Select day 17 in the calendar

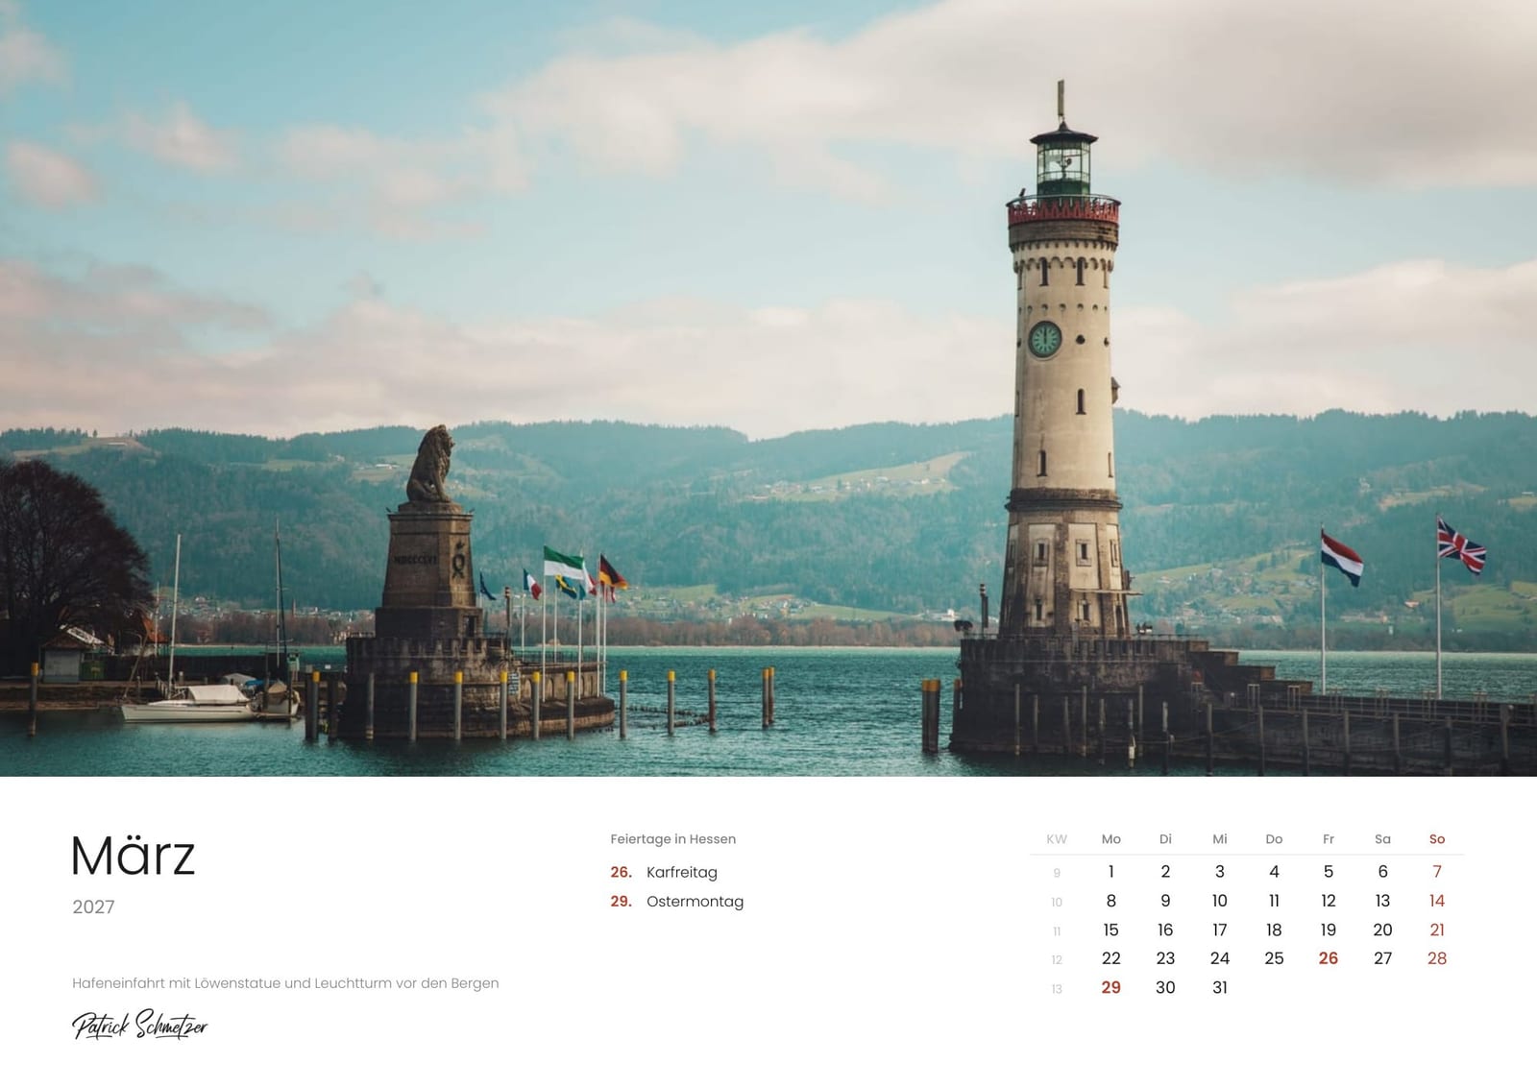[1220, 930]
